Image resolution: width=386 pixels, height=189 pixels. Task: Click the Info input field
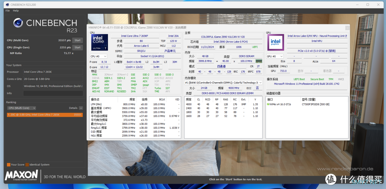53,93
